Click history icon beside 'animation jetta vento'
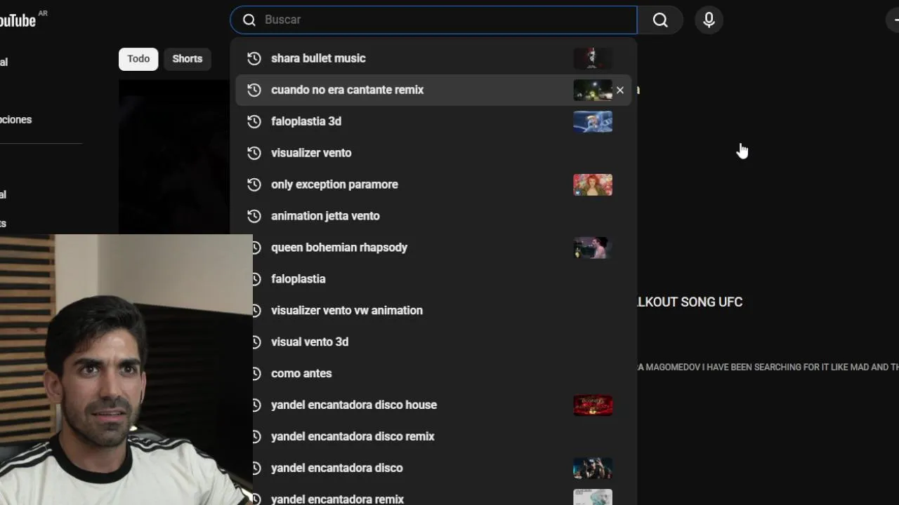 [x=254, y=216]
